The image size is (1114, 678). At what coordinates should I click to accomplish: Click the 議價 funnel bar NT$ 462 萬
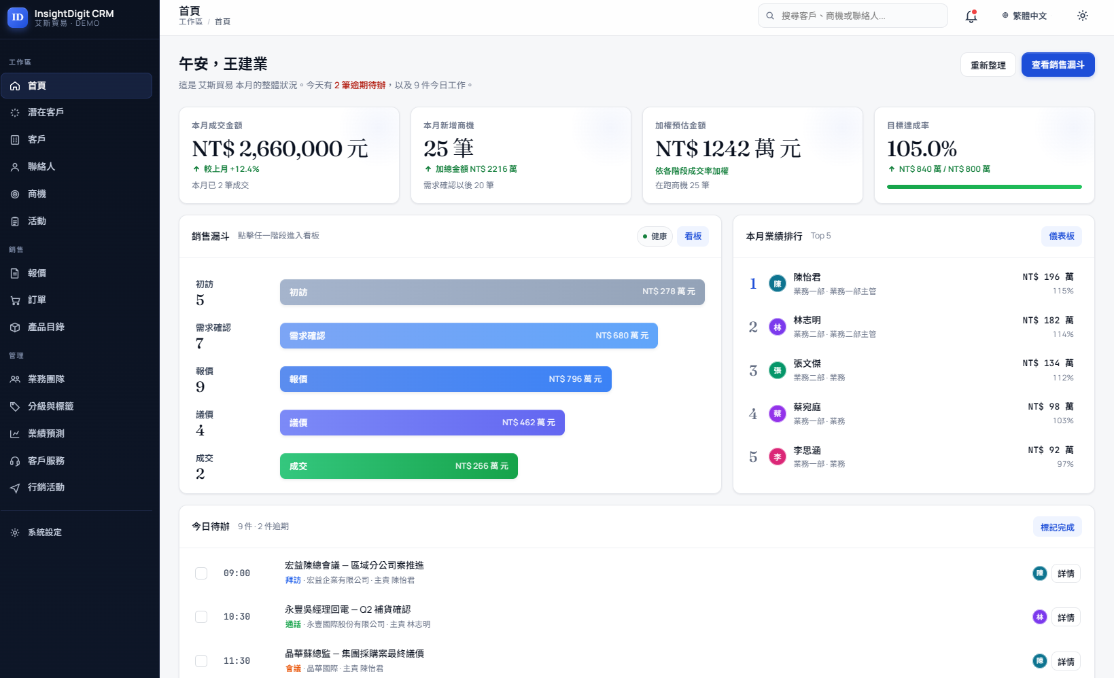pos(422,423)
